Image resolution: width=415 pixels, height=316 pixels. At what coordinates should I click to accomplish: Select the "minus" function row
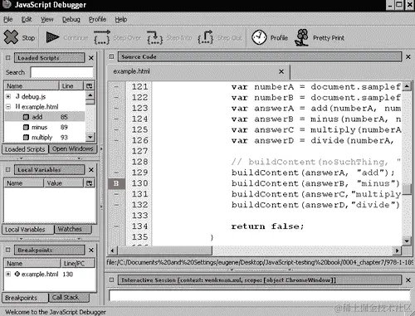45,127
